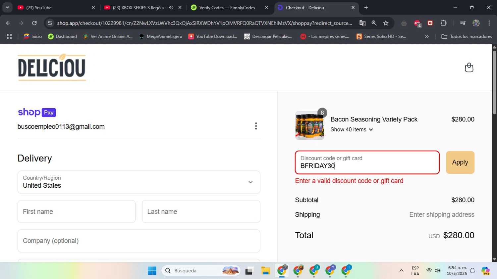Open the red YouTube extension icon in toolbar
This screenshot has height=279, width=497.
pos(430,23)
